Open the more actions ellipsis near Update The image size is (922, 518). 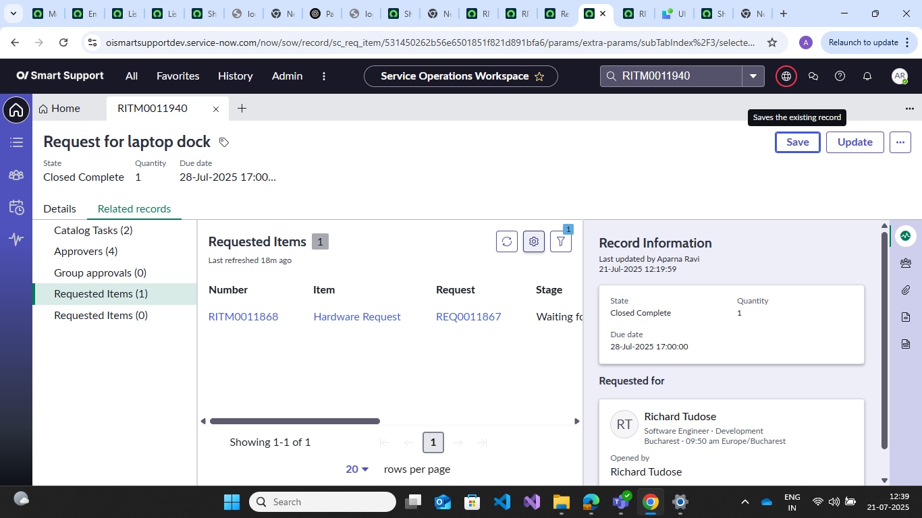click(900, 142)
